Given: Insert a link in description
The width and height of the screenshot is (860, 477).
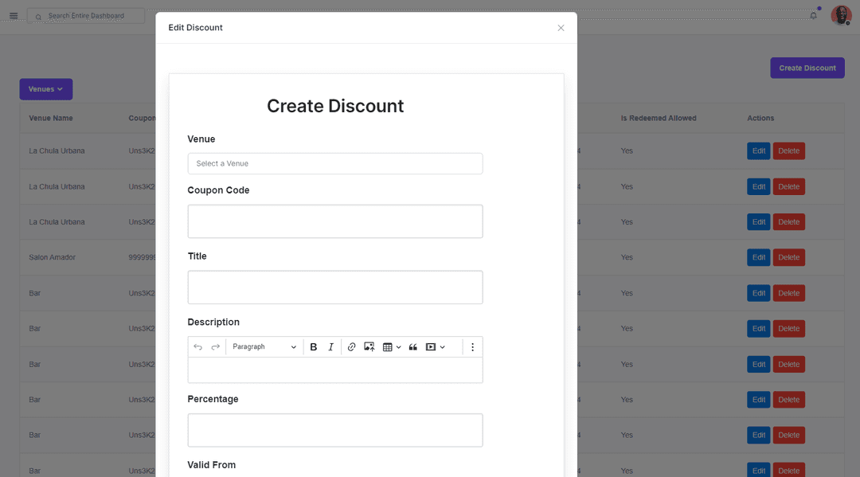Looking at the screenshot, I should click(x=352, y=347).
